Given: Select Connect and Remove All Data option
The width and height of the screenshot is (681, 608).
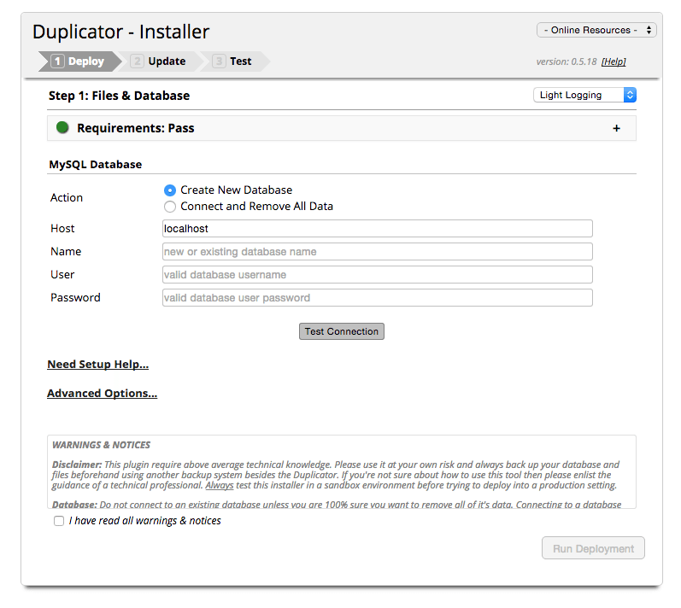Looking at the screenshot, I should tap(170, 207).
